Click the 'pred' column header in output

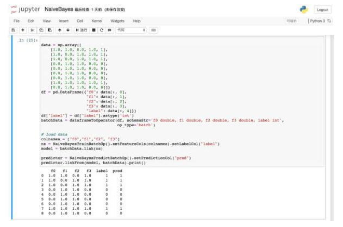point(117,171)
